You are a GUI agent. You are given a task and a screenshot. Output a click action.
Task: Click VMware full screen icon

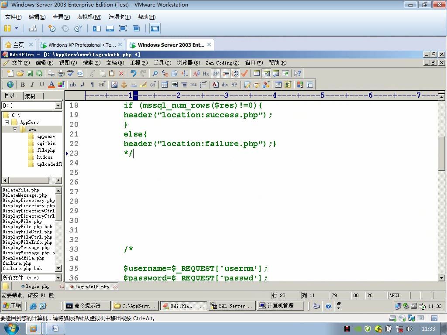point(123,28)
